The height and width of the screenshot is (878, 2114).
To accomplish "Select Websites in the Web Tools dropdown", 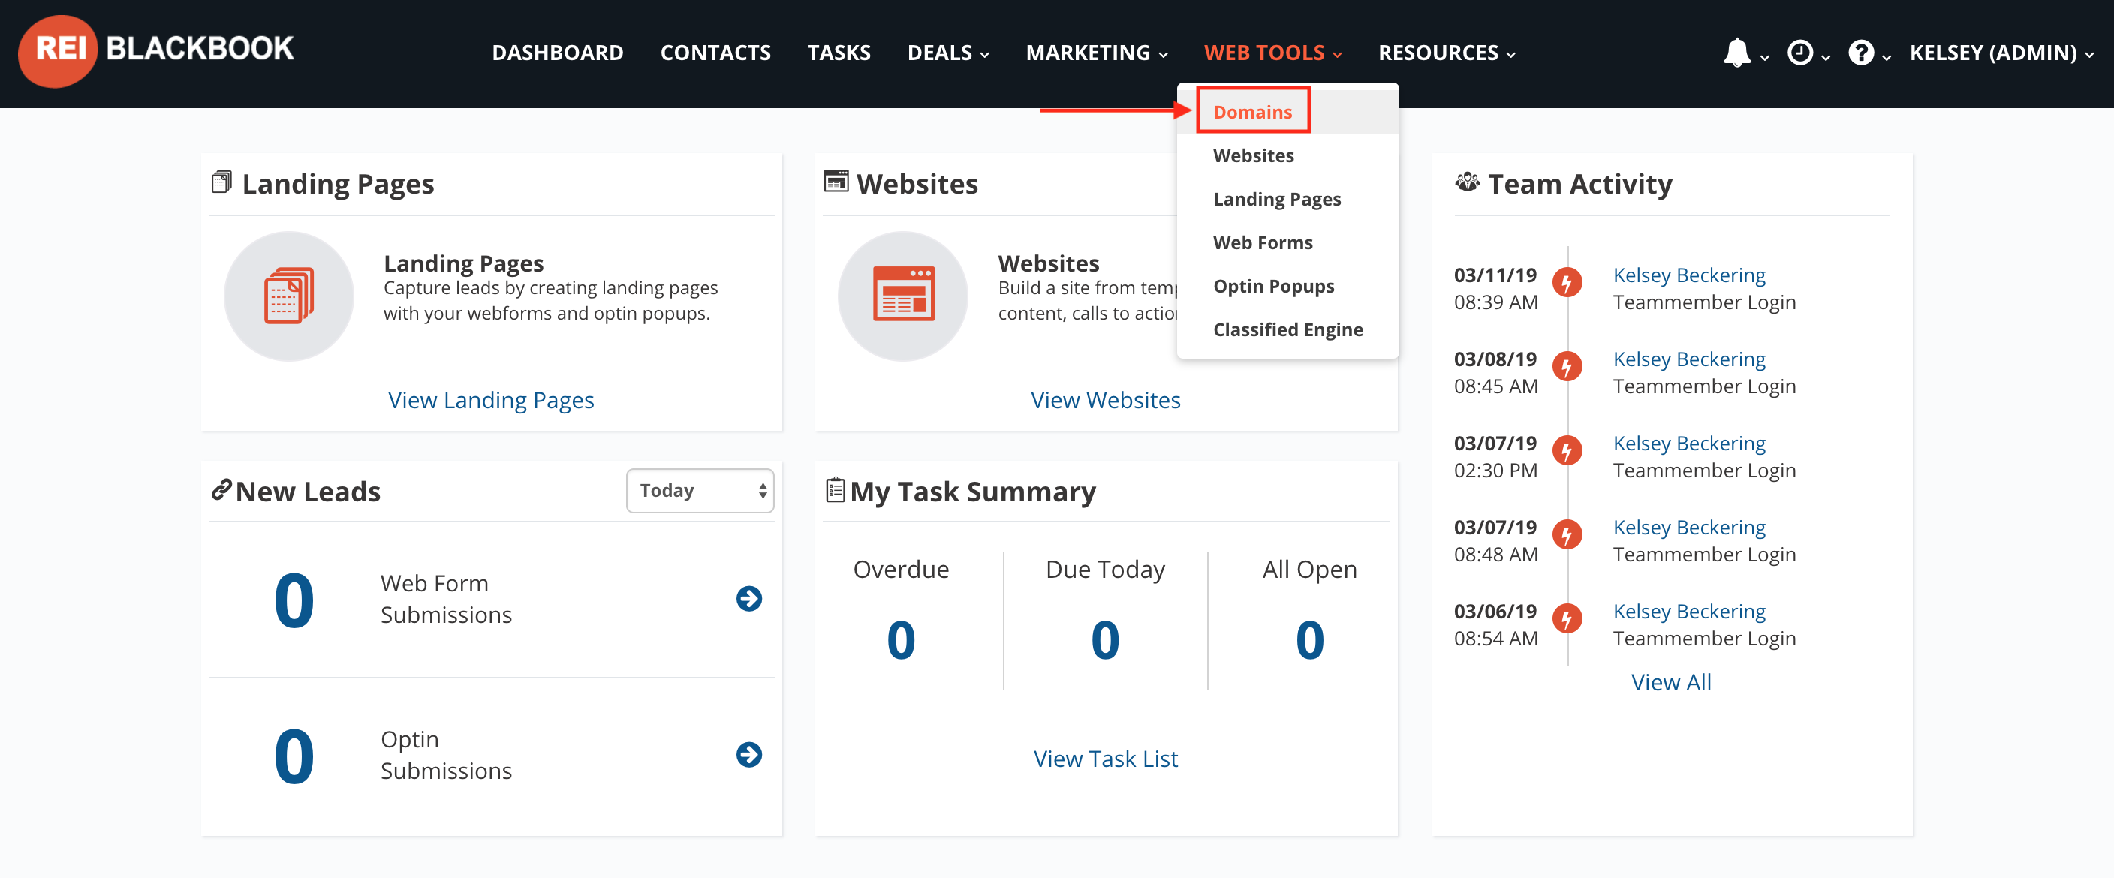I will (x=1253, y=155).
